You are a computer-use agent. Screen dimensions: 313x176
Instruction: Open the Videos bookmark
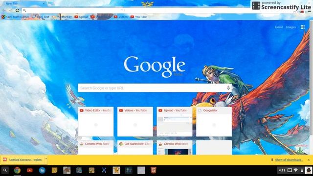coord(121,17)
